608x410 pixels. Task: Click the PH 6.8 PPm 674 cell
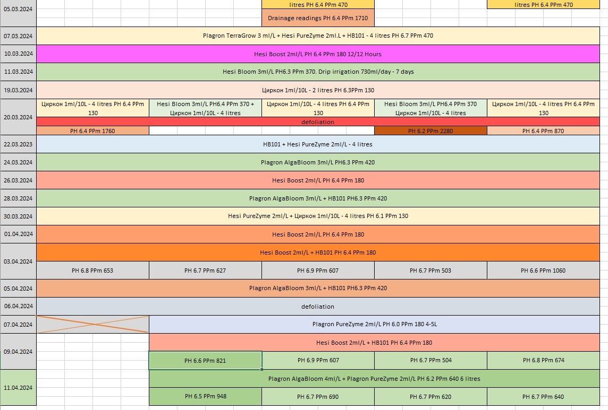pyautogui.click(x=543, y=361)
